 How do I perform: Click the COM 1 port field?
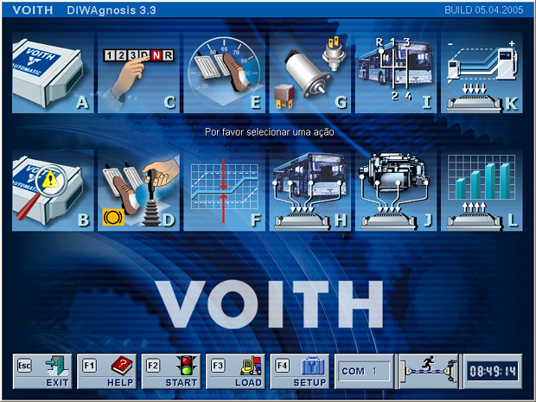(364, 372)
